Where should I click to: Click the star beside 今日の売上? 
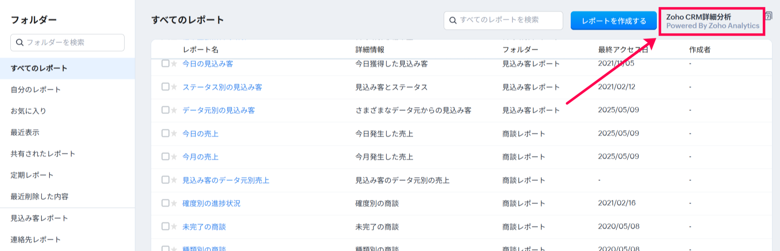click(174, 133)
